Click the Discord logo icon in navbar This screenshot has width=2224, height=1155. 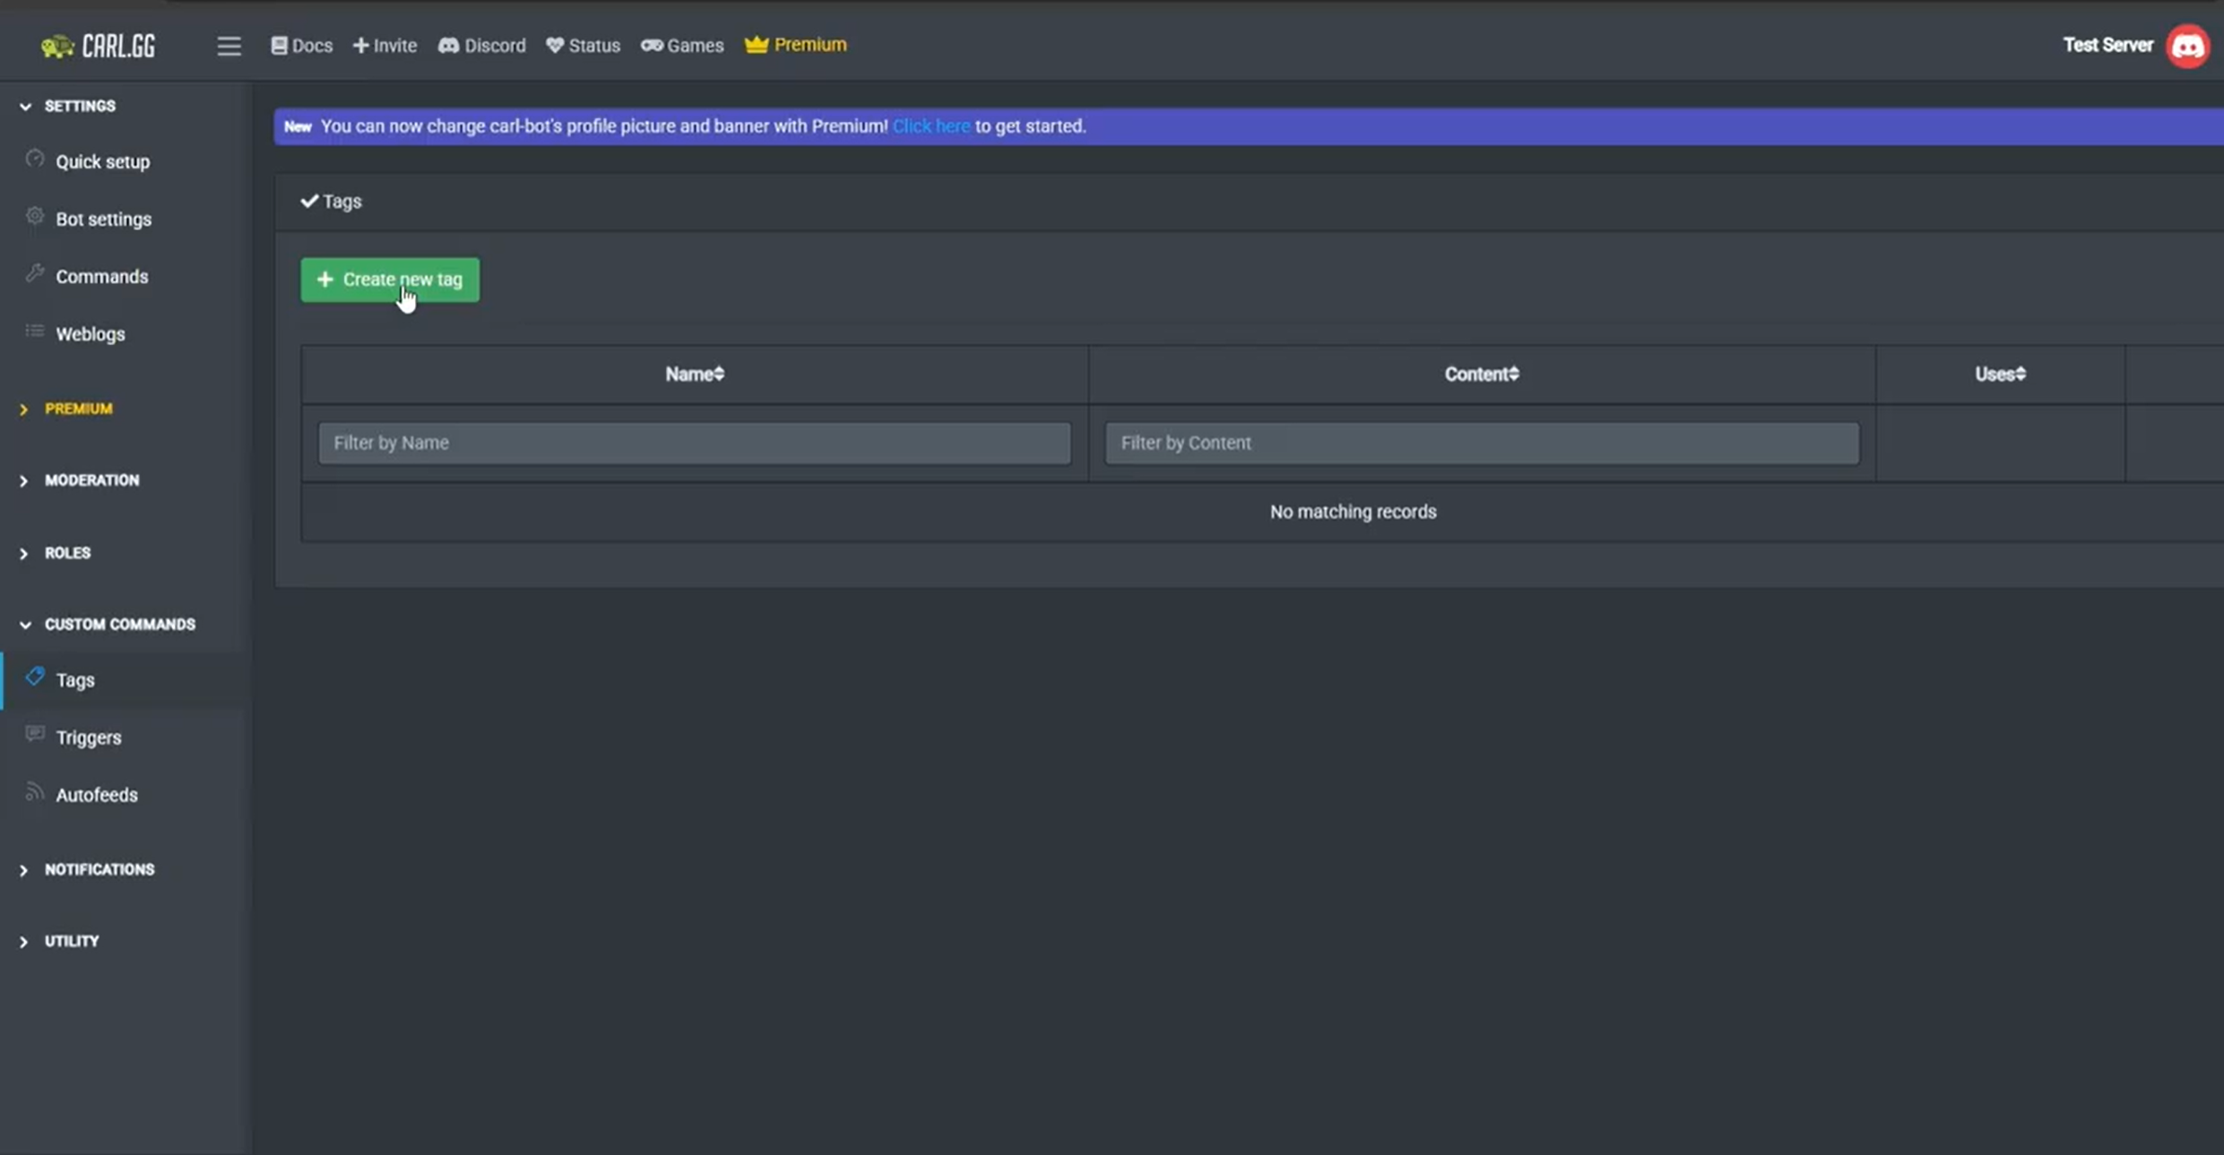448,45
